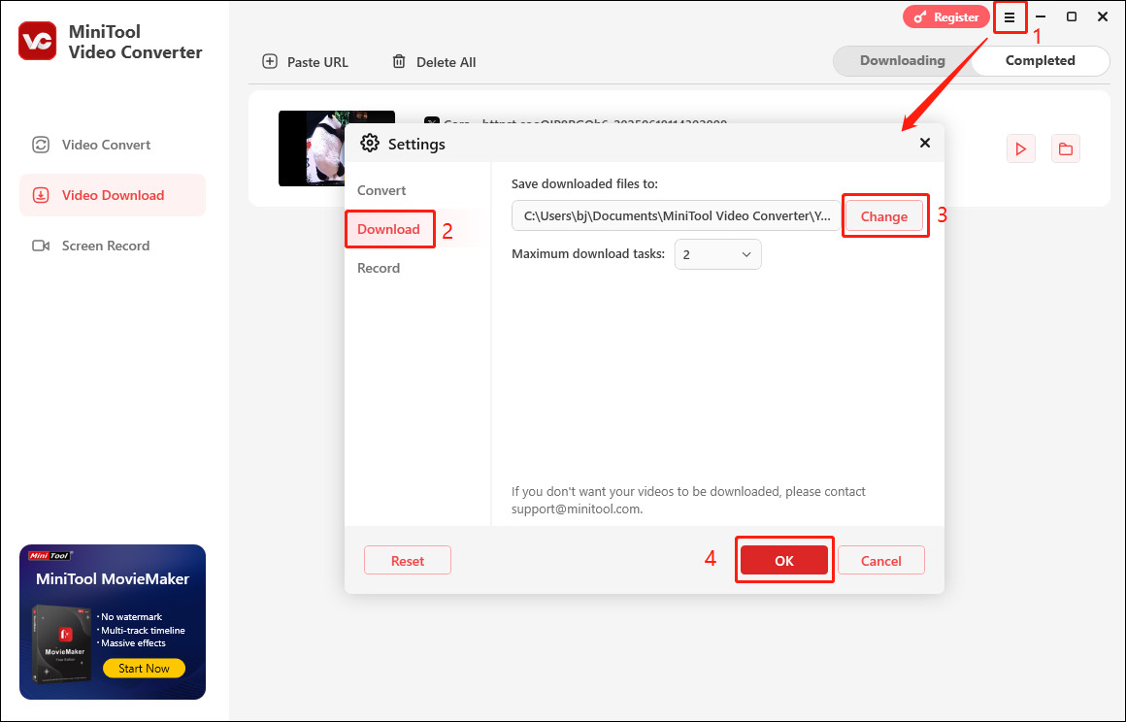
Task: Click Start Now in MovieMaker ad
Action: [x=144, y=669]
